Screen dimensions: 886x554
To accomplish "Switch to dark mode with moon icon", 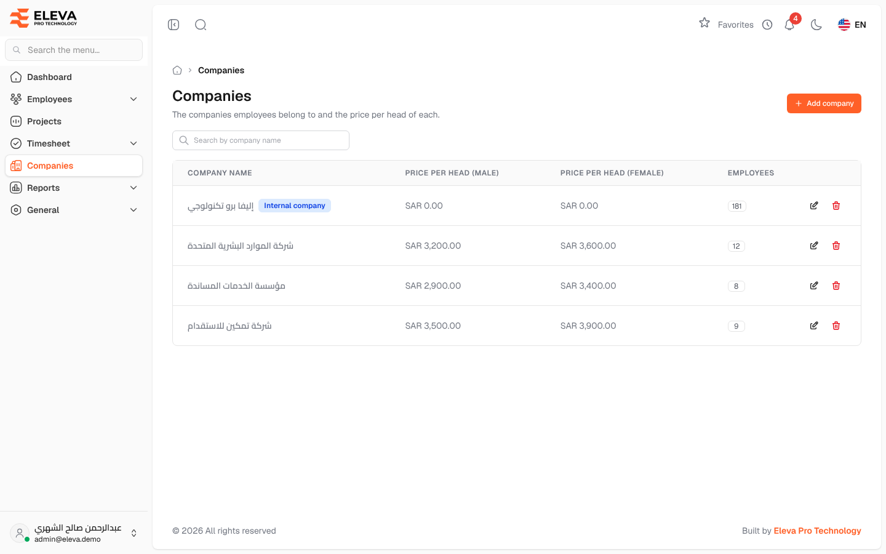I will (x=816, y=25).
